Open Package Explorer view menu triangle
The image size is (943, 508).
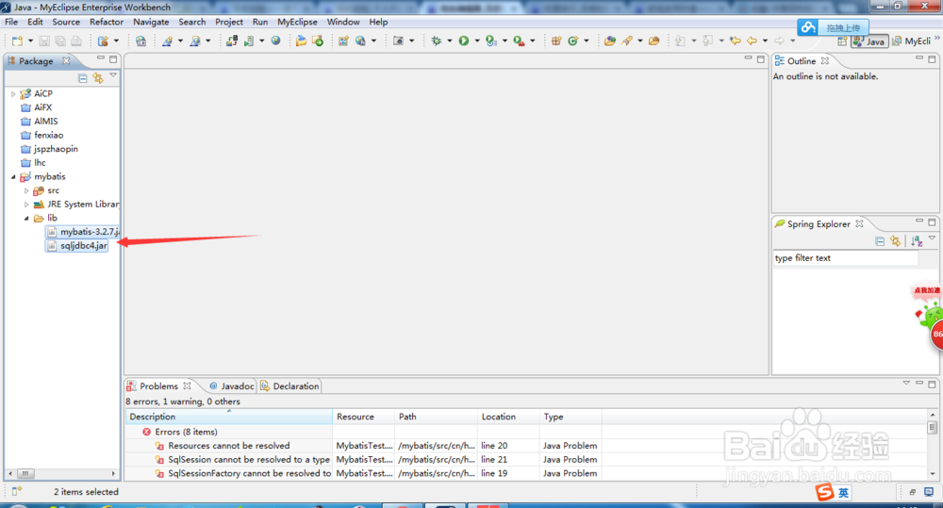tap(113, 75)
